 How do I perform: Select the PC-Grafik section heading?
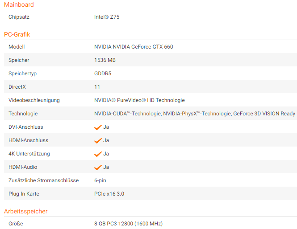pos(17,34)
